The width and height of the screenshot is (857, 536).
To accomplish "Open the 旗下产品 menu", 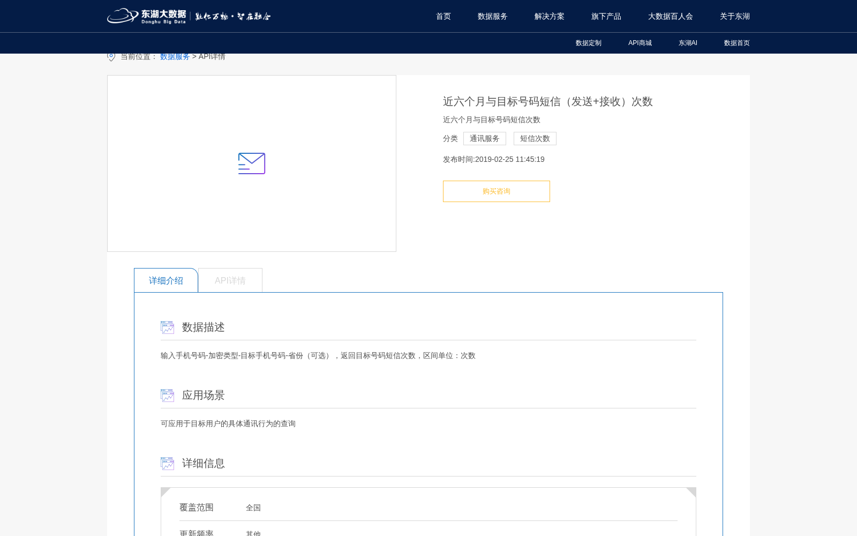I will coord(606,16).
